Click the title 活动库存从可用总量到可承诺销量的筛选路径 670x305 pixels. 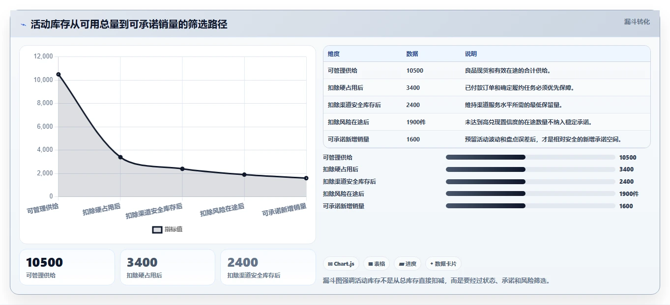[x=129, y=25]
